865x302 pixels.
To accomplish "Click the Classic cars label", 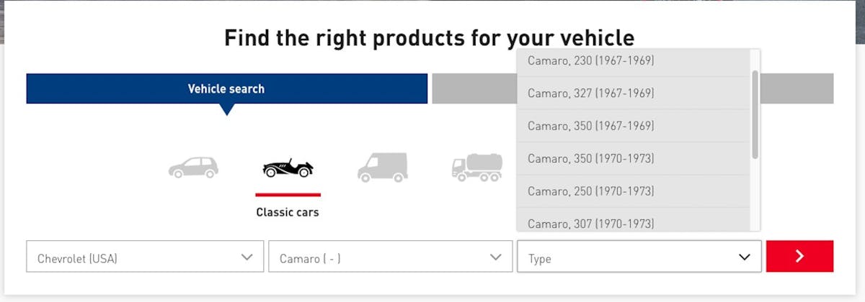I will pyautogui.click(x=288, y=212).
